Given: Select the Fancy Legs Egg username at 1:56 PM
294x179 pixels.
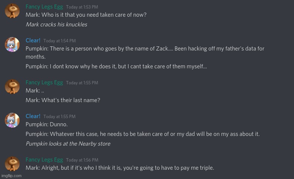Looking at the screenshot, I should [x=44, y=160].
